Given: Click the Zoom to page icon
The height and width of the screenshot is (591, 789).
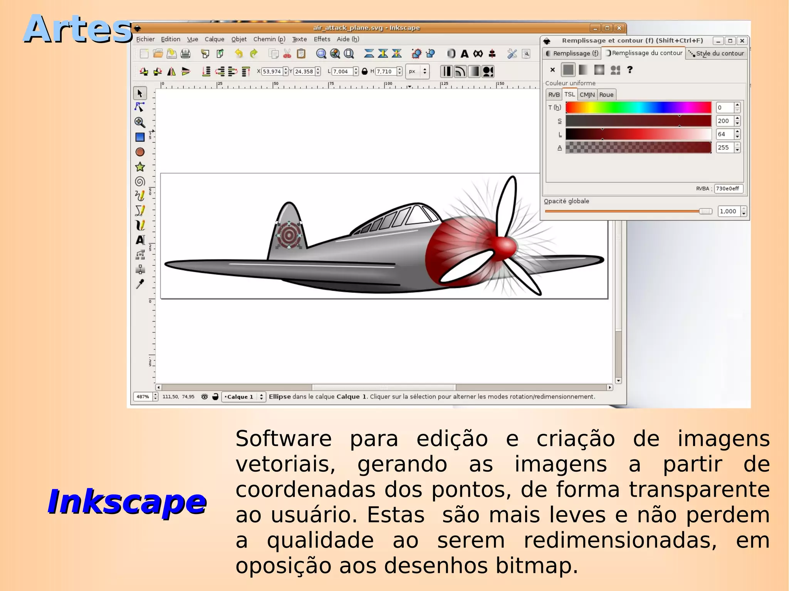Looking at the screenshot, I should 349,54.
